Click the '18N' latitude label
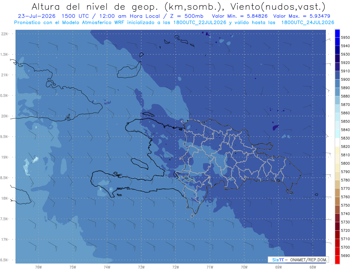The image size is (351, 271). pyautogui.click(x=4, y=198)
